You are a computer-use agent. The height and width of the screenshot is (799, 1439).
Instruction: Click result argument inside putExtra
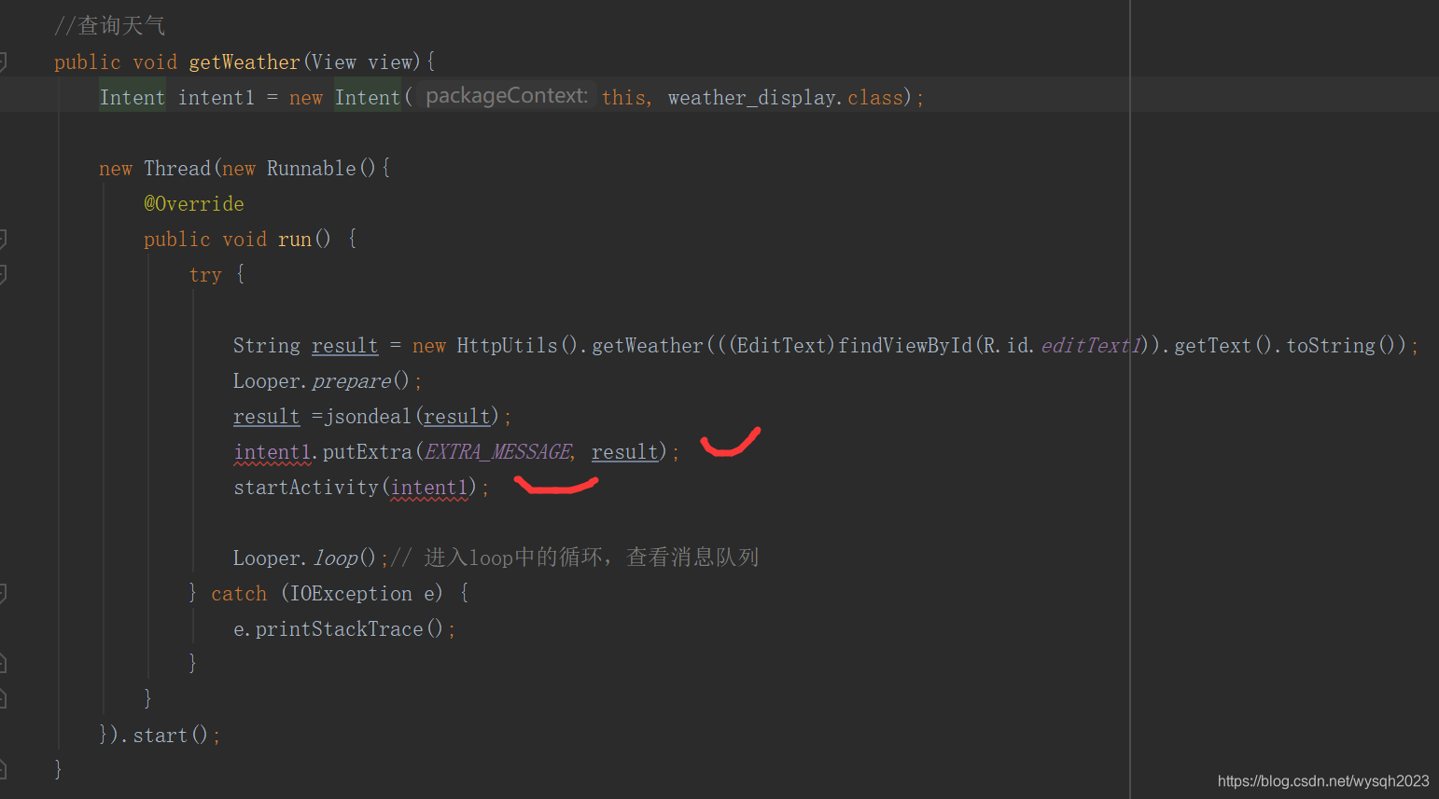click(625, 452)
